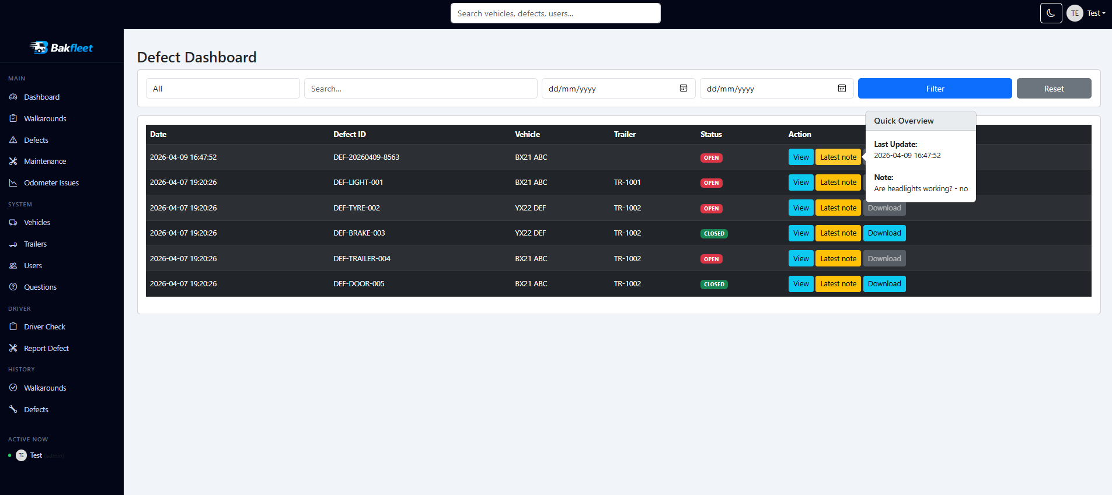The image size is (1112, 495).
Task: Focus the top search vehicles, defects, users field
Action: (555, 13)
